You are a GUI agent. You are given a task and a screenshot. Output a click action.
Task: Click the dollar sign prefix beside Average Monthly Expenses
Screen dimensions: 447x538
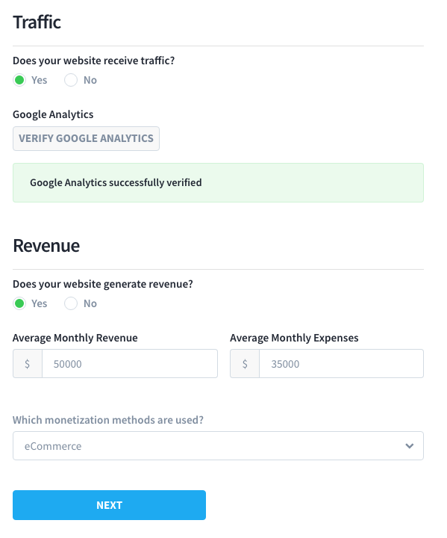pos(245,364)
